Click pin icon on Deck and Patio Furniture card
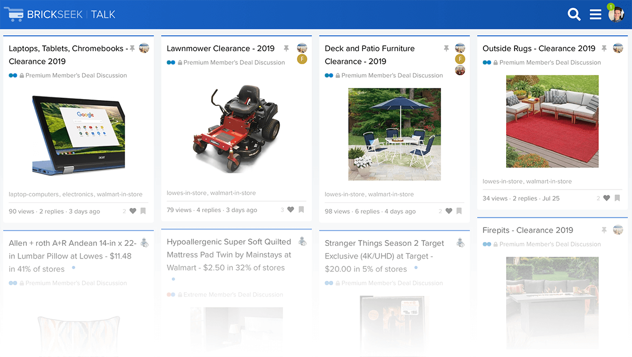This screenshot has width=632, height=357. pos(446,48)
